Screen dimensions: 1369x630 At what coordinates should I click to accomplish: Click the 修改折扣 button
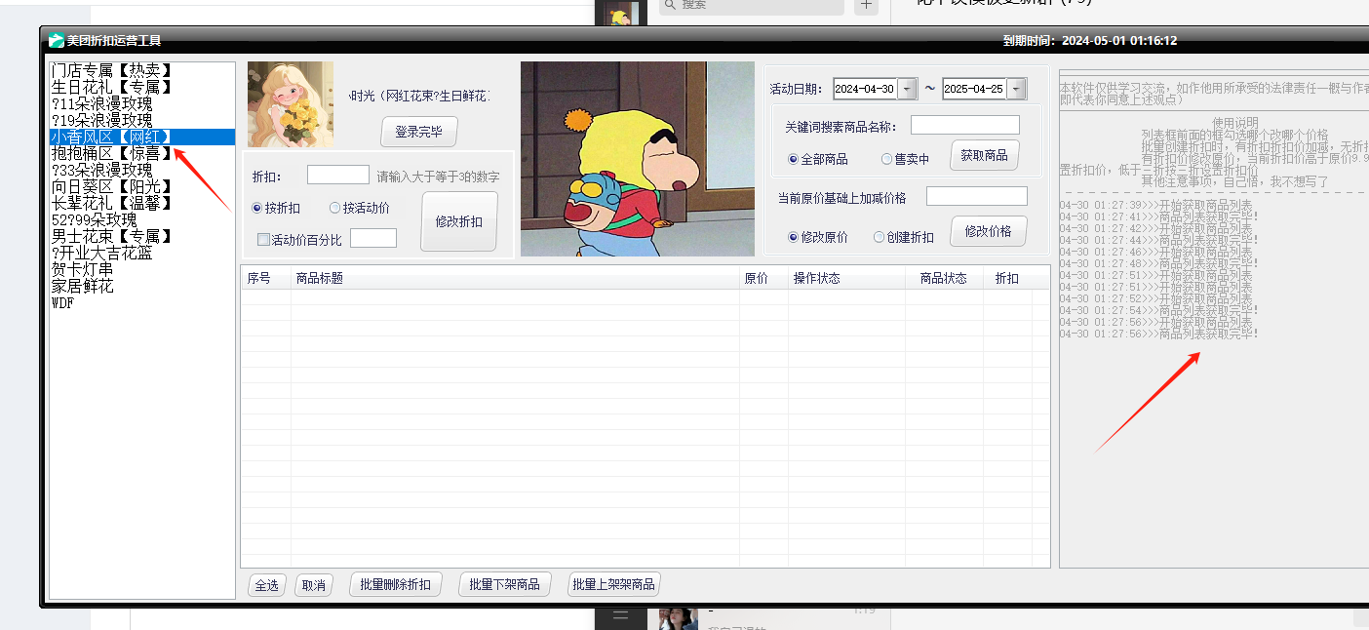(459, 221)
